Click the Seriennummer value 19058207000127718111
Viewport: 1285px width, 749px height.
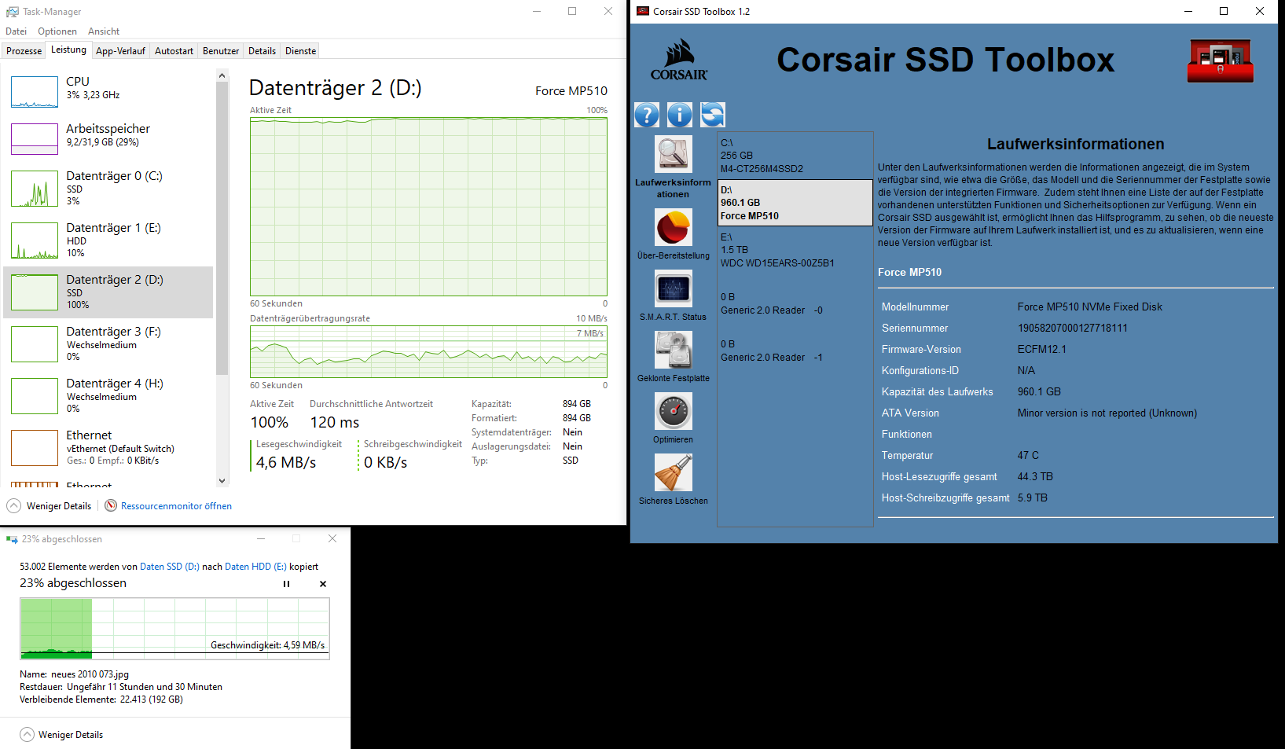(1072, 329)
